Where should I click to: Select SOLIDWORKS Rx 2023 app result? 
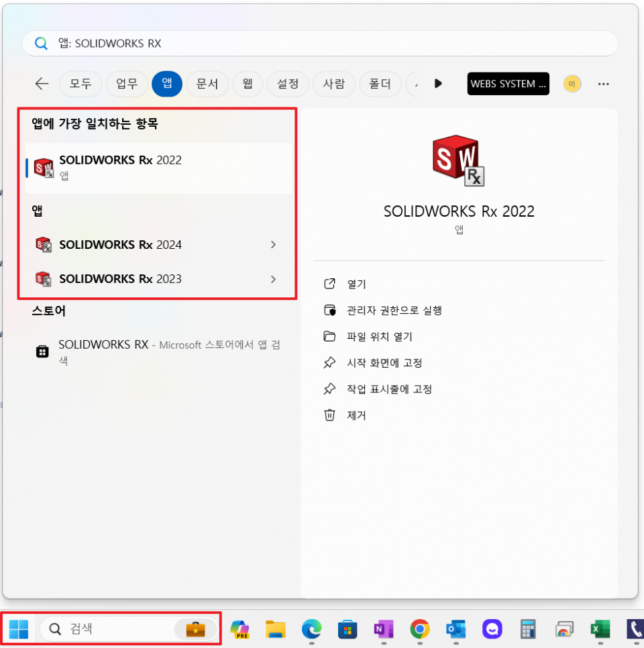[159, 279]
